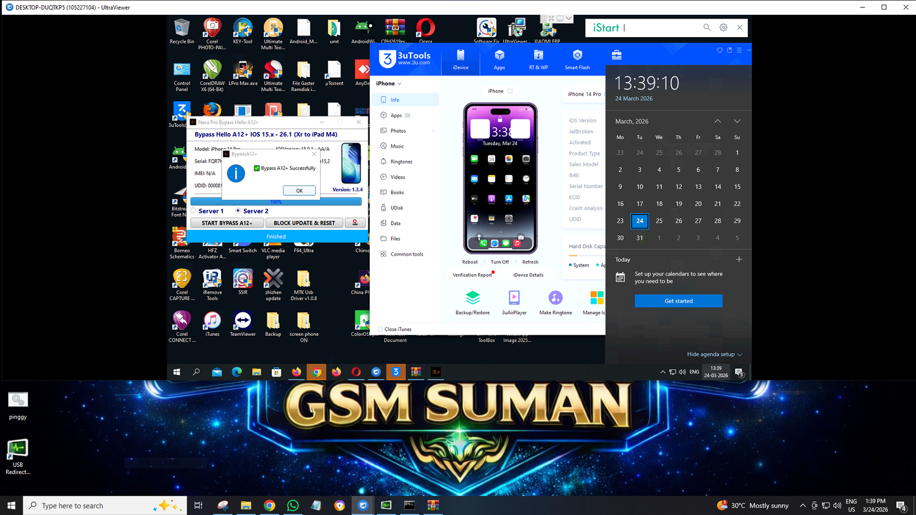The height and width of the screenshot is (515, 916).
Task: Click the Get started calendar button
Action: (678, 301)
